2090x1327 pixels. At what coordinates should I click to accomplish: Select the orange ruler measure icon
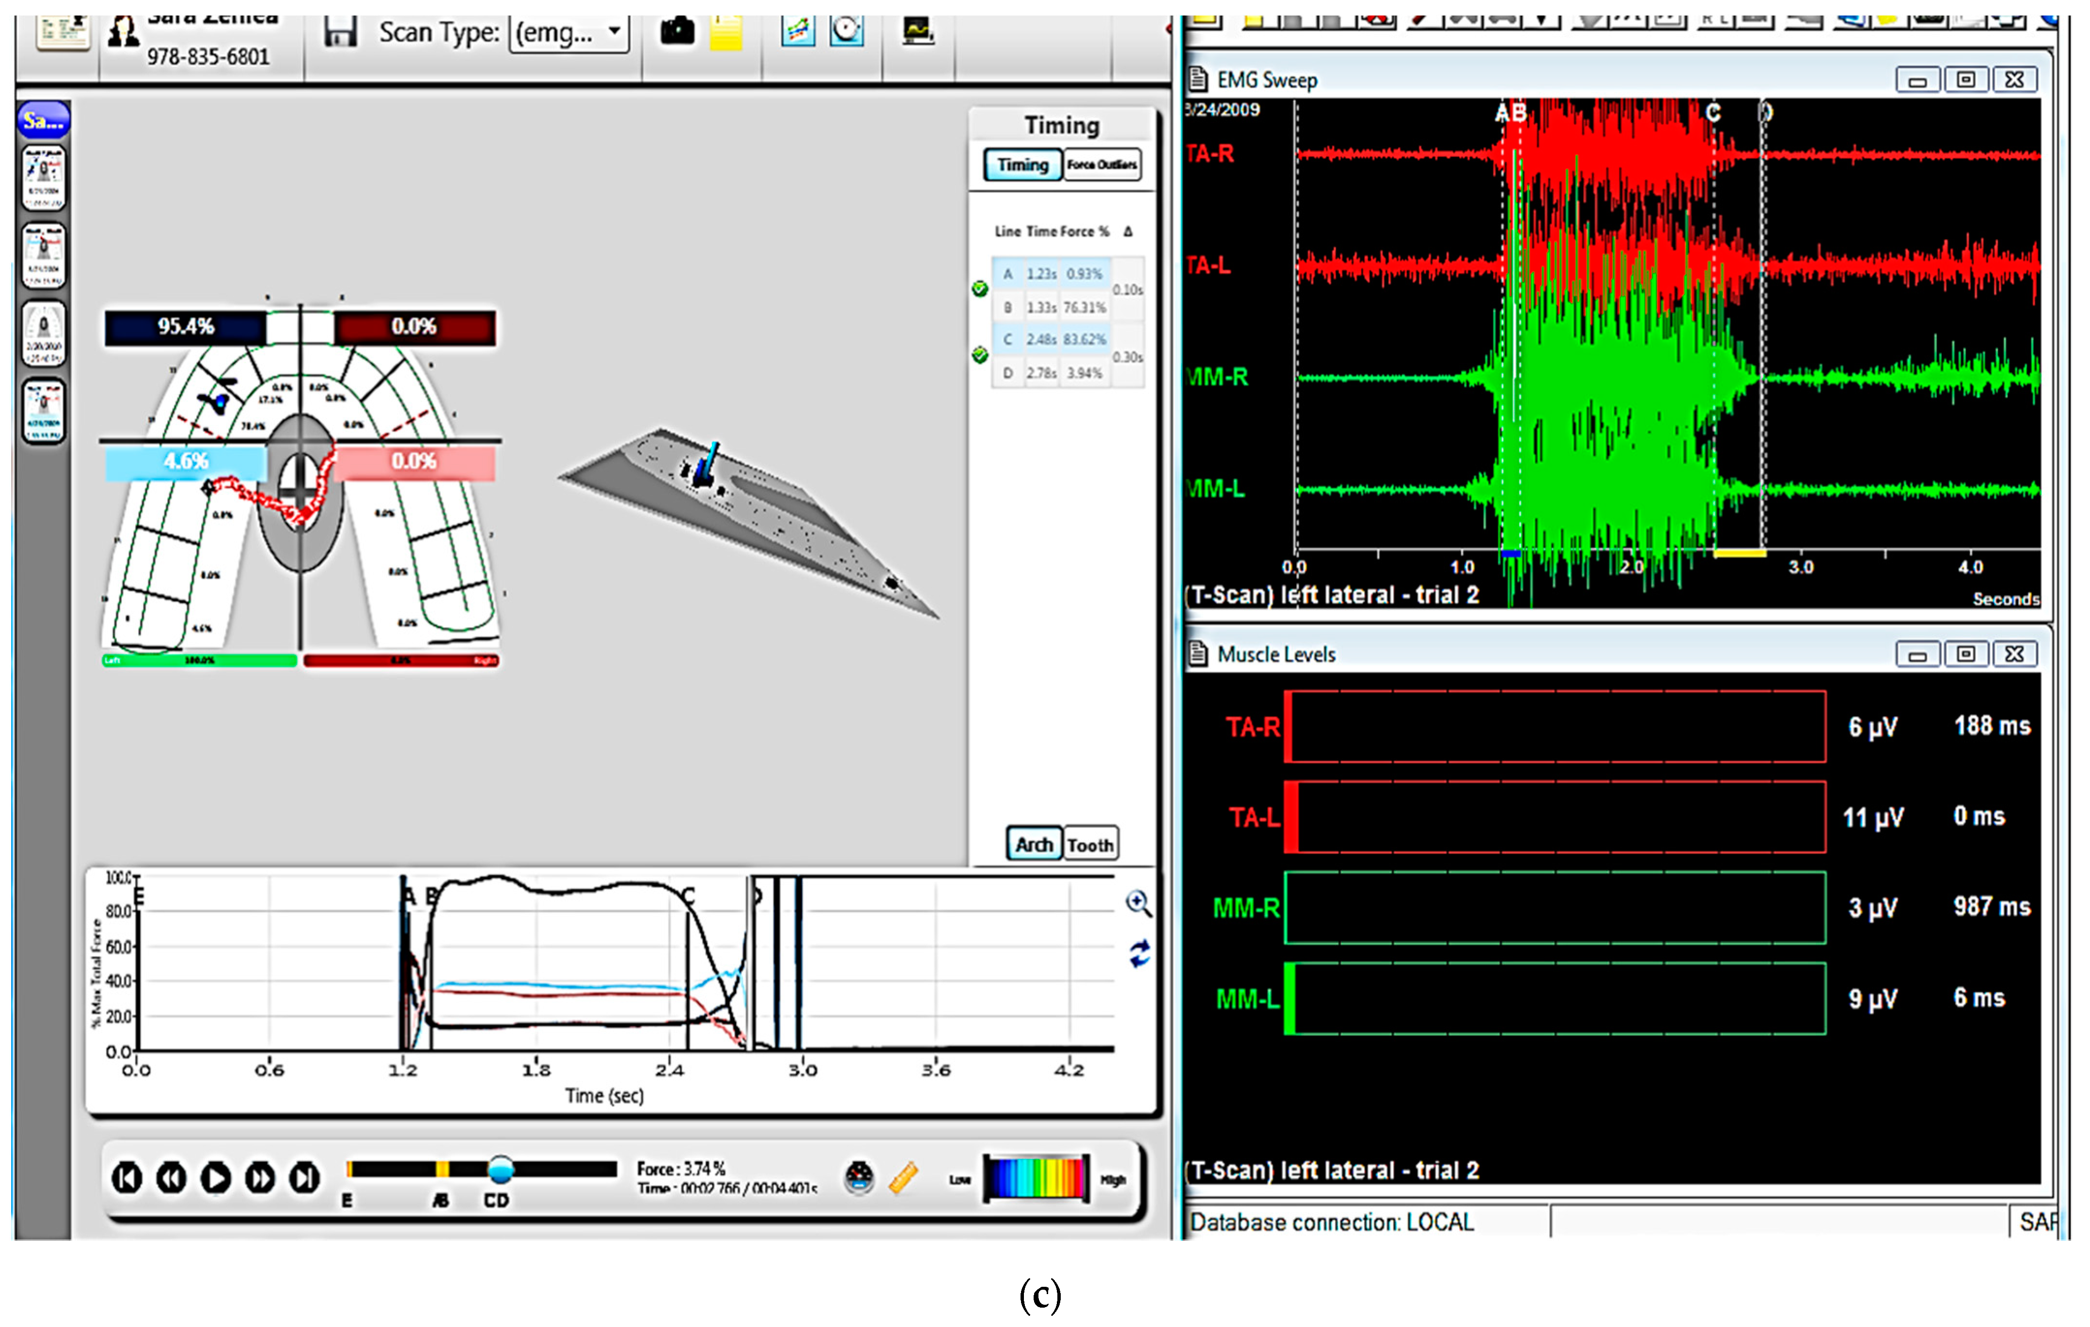(x=904, y=1178)
